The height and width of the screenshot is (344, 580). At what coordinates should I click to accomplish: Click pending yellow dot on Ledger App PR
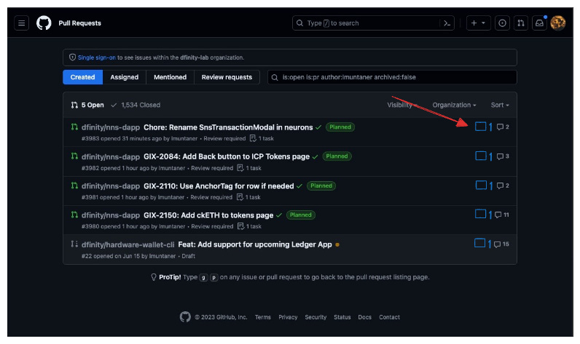coord(337,244)
